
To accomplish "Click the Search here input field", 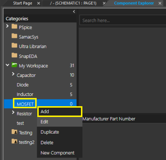I will tap(123, 20).
